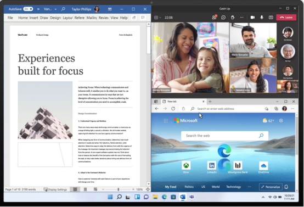The height and width of the screenshot is (207, 304).
Task: Open the View ribbon tab in Word
Action: [114, 18]
